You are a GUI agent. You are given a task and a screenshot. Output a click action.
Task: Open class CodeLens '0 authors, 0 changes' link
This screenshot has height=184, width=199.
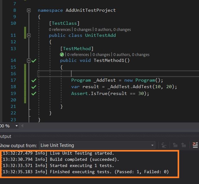click(113, 29)
